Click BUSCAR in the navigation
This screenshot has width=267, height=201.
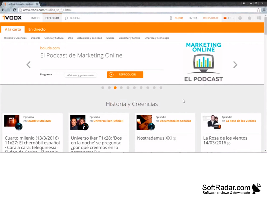(75, 18)
